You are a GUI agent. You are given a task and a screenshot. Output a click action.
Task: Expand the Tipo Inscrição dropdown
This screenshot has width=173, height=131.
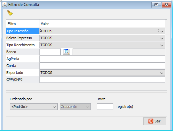click(x=102, y=31)
